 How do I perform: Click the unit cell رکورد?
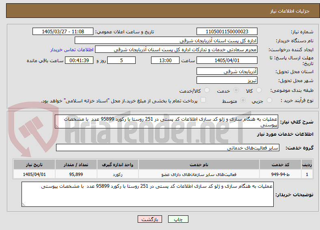point(117,174)
